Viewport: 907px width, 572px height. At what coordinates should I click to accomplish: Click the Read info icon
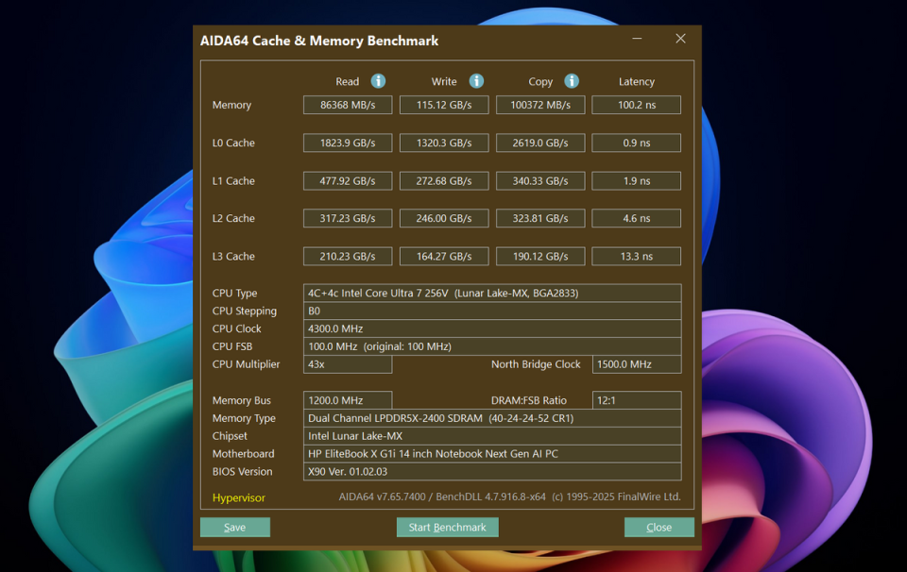[378, 81]
